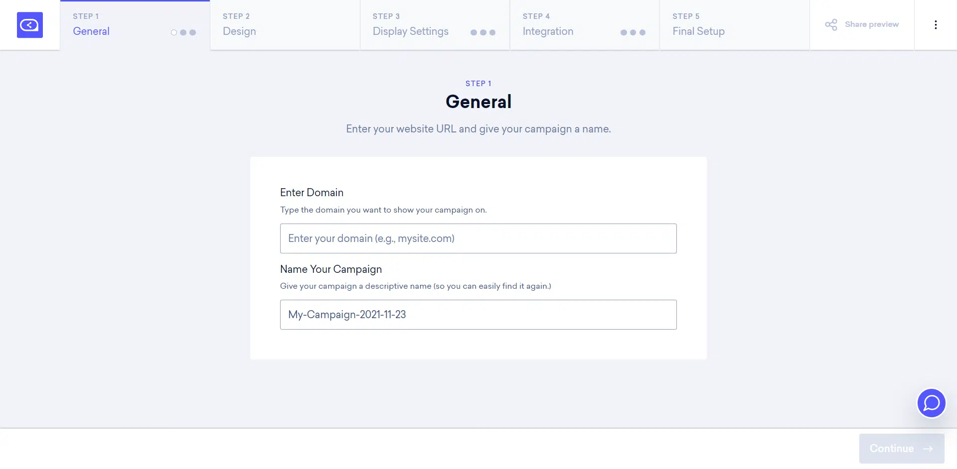Select Step 4 Integration tab
Image resolution: width=957 pixels, height=469 pixels.
point(548,31)
